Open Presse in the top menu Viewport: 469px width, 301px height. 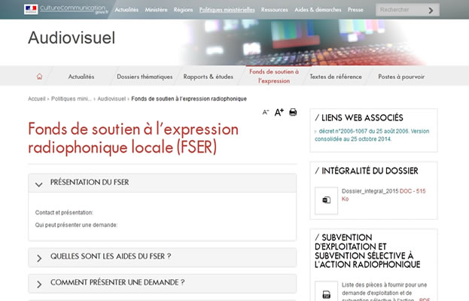coord(355,10)
